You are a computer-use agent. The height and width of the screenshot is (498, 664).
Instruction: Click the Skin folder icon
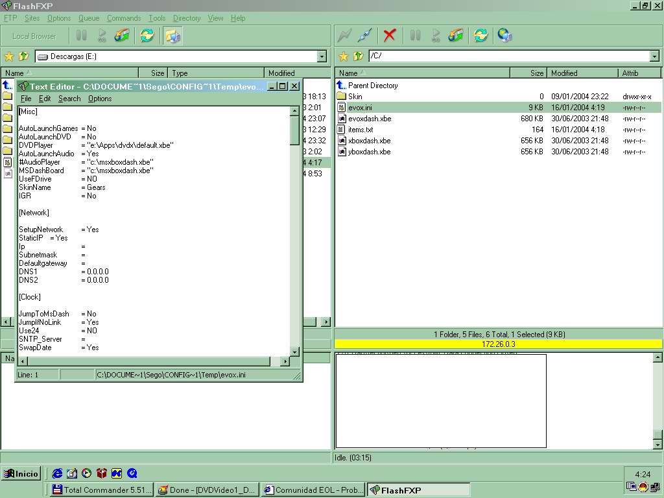click(341, 96)
